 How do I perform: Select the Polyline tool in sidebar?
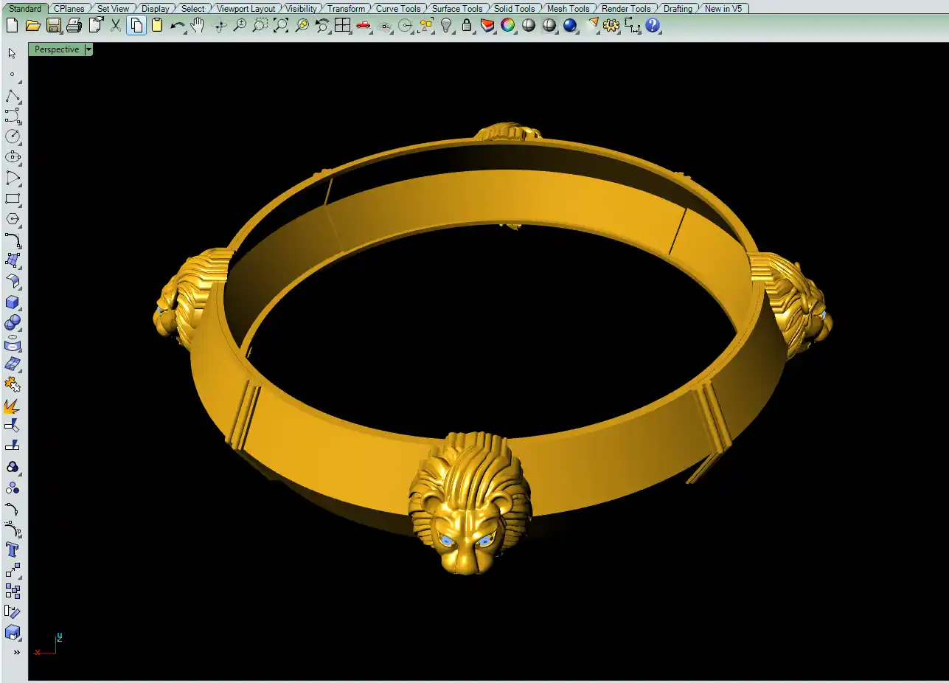[x=13, y=95]
